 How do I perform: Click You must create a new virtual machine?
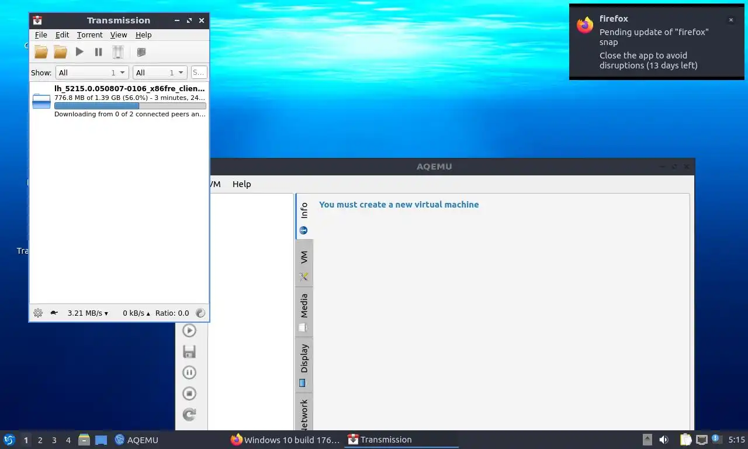point(399,205)
